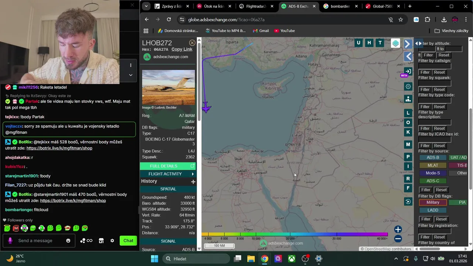This screenshot has height=266, width=473.
Task: Open the emoji picker in message box
Action: (68, 241)
